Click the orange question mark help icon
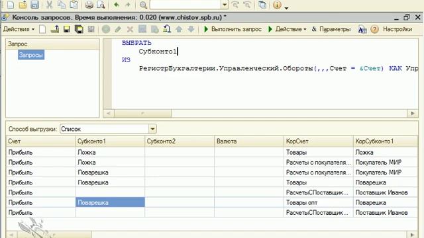The width and height of the screenshot is (424, 238). coord(374,29)
